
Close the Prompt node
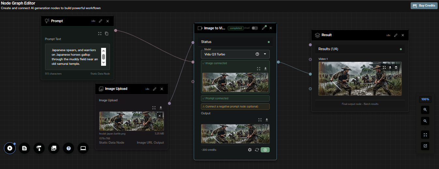108,21
